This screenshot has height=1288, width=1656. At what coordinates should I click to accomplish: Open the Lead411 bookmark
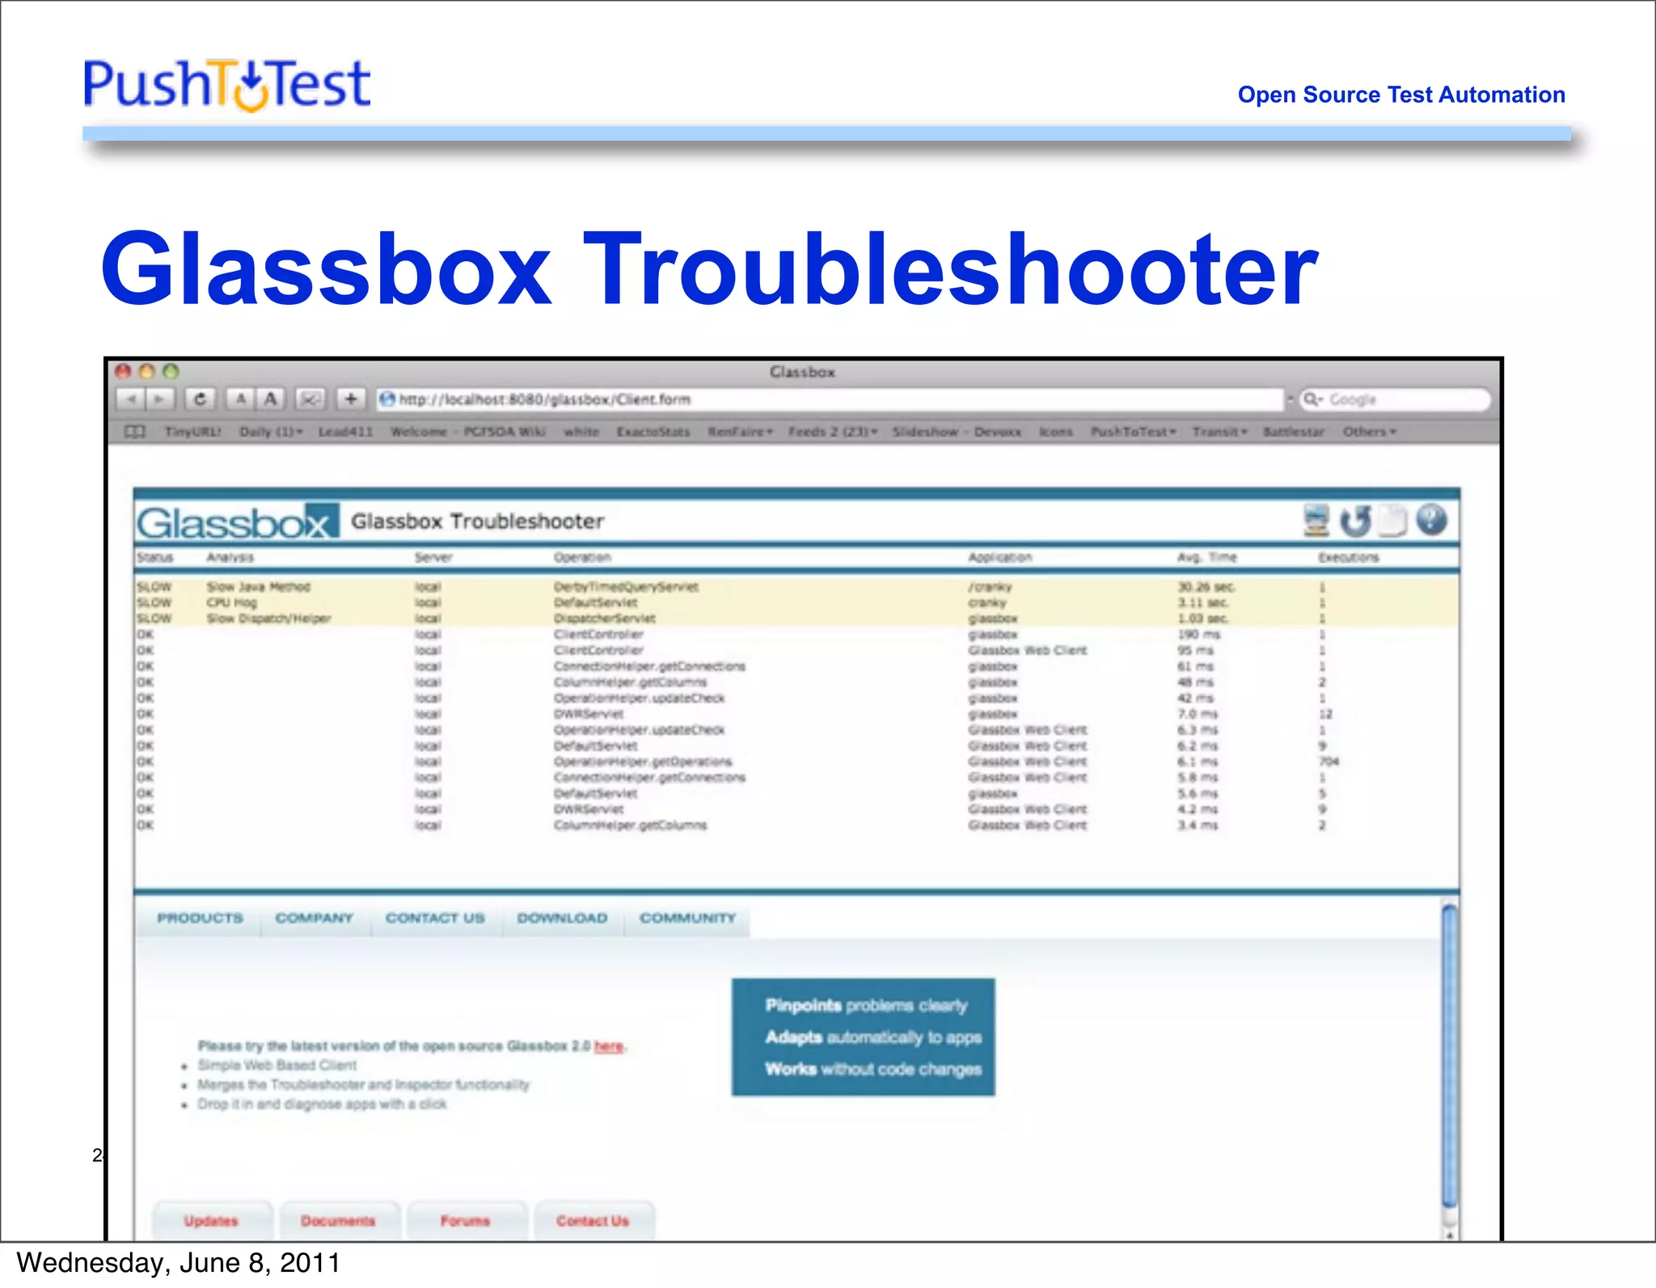[x=345, y=432]
